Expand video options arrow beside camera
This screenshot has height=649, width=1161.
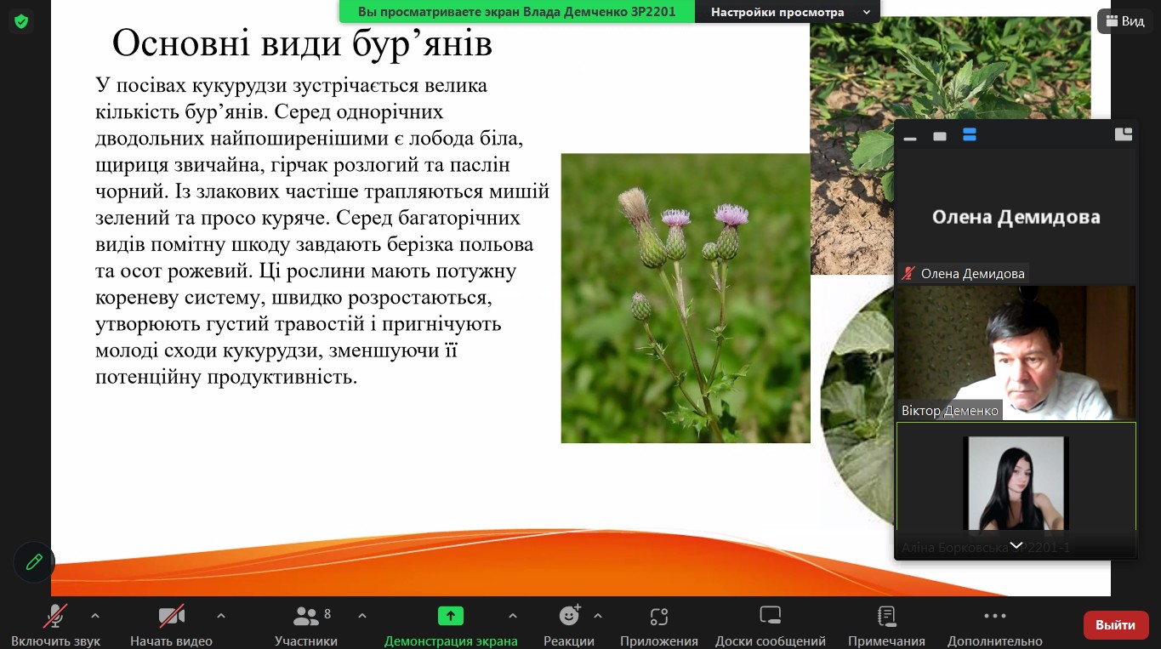pos(221,616)
